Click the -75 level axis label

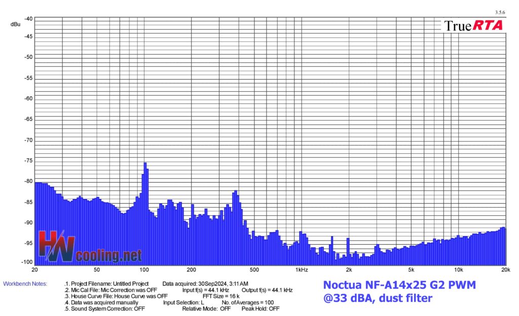point(27,161)
